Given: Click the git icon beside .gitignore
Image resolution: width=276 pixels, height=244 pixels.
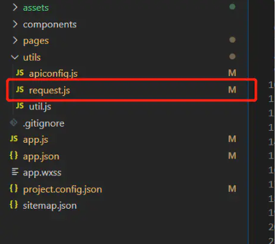Looking at the screenshot, I should point(13,123).
